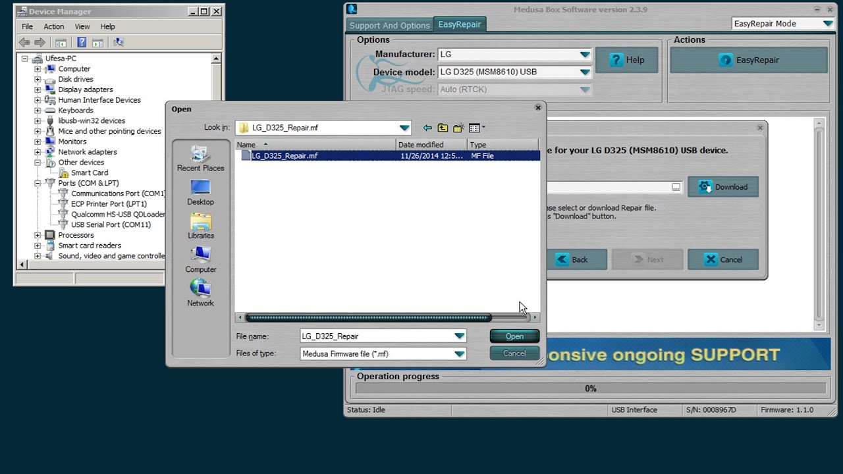843x474 pixels.
Task: Open the view menu in Open dialog
Action: [477, 128]
